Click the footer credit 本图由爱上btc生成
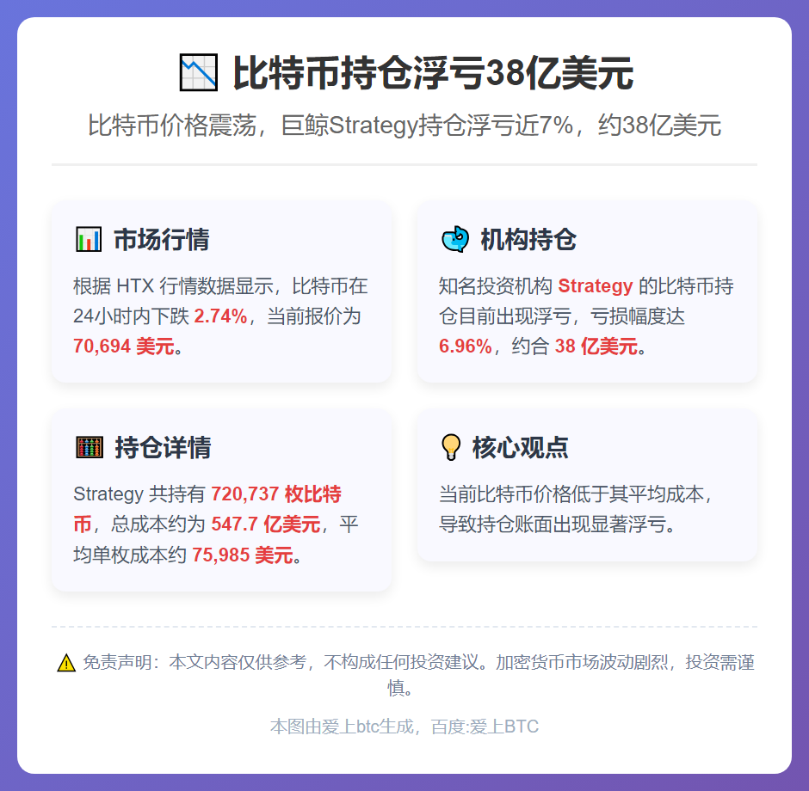The width and height of the screenshot is (809, 791). click(x=342, y=727)
